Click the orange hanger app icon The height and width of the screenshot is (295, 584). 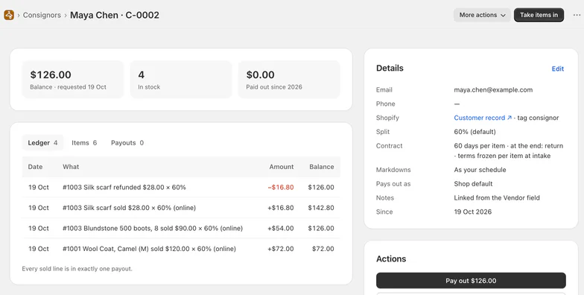(9, 15)
